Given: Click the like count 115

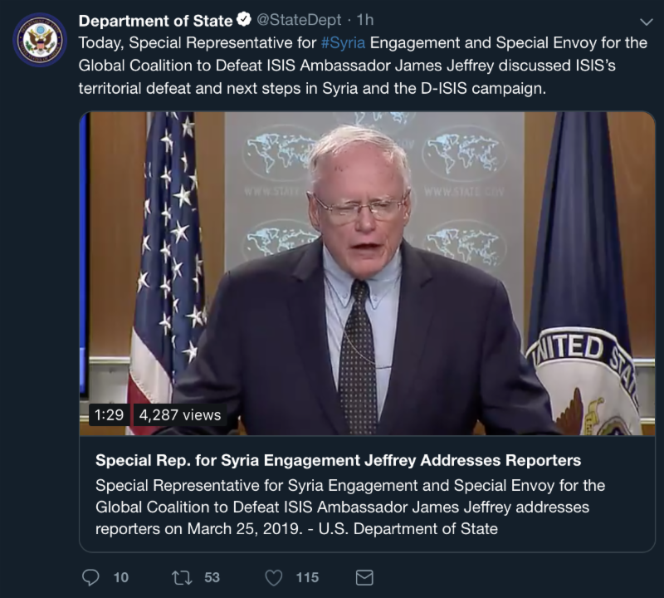Looking at the screenshot, I should click(x=307, y=577).
